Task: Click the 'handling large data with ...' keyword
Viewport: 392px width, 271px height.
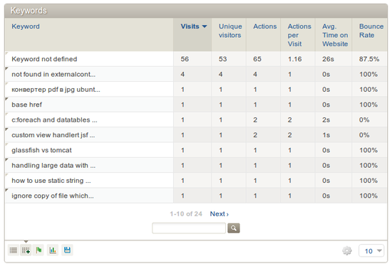Action: pyautogui.click(x=53, y=166)
